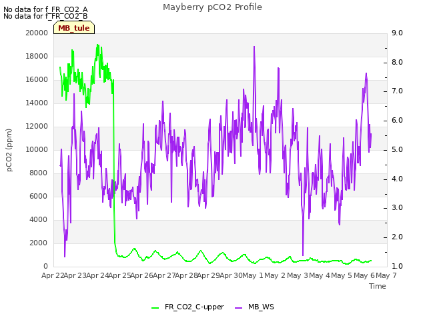Screen dimensions: 427x320
Task: Click the 6.0 right axis tick label
Action: [x=397, y=121]
